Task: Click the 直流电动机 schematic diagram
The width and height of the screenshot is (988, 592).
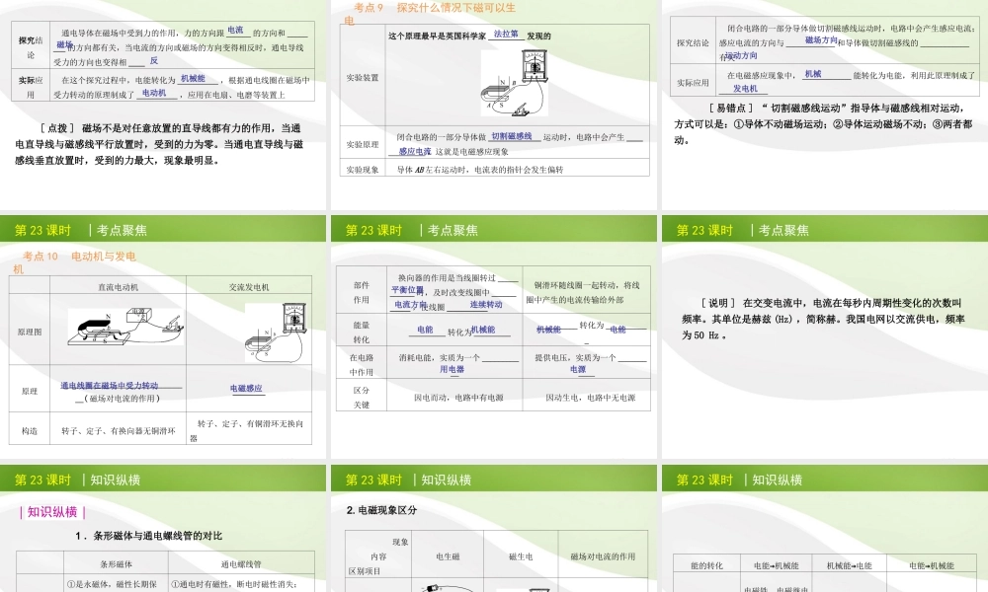Action: [124, 328]
